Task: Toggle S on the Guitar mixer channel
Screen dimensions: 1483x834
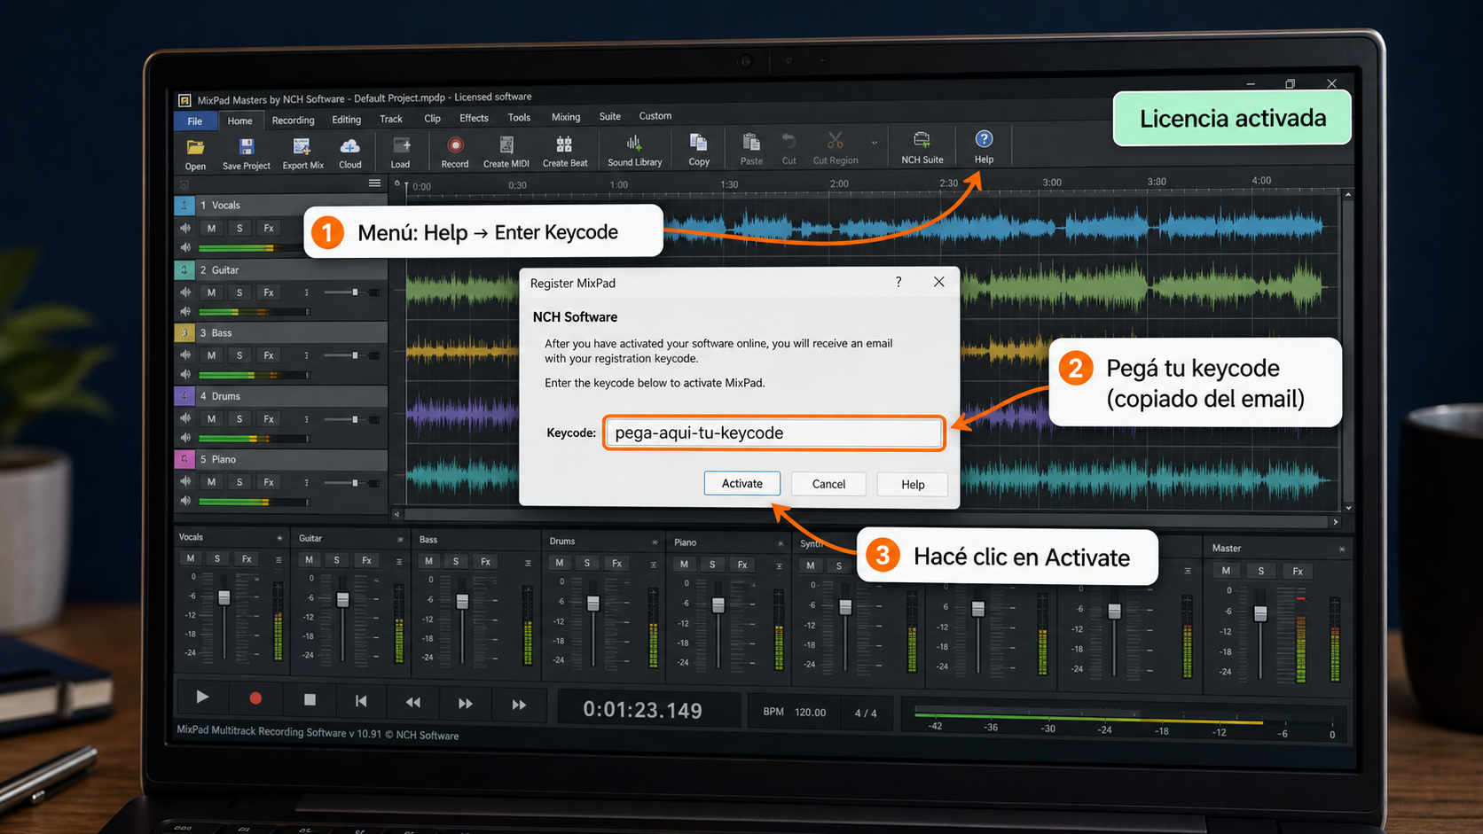Action: click(336, 560)
